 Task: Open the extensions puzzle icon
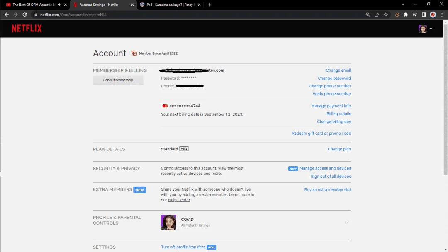click(x=406, y=15)
